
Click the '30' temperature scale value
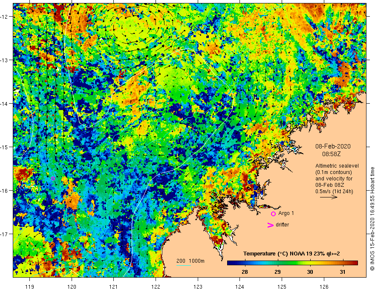point(310,272)
